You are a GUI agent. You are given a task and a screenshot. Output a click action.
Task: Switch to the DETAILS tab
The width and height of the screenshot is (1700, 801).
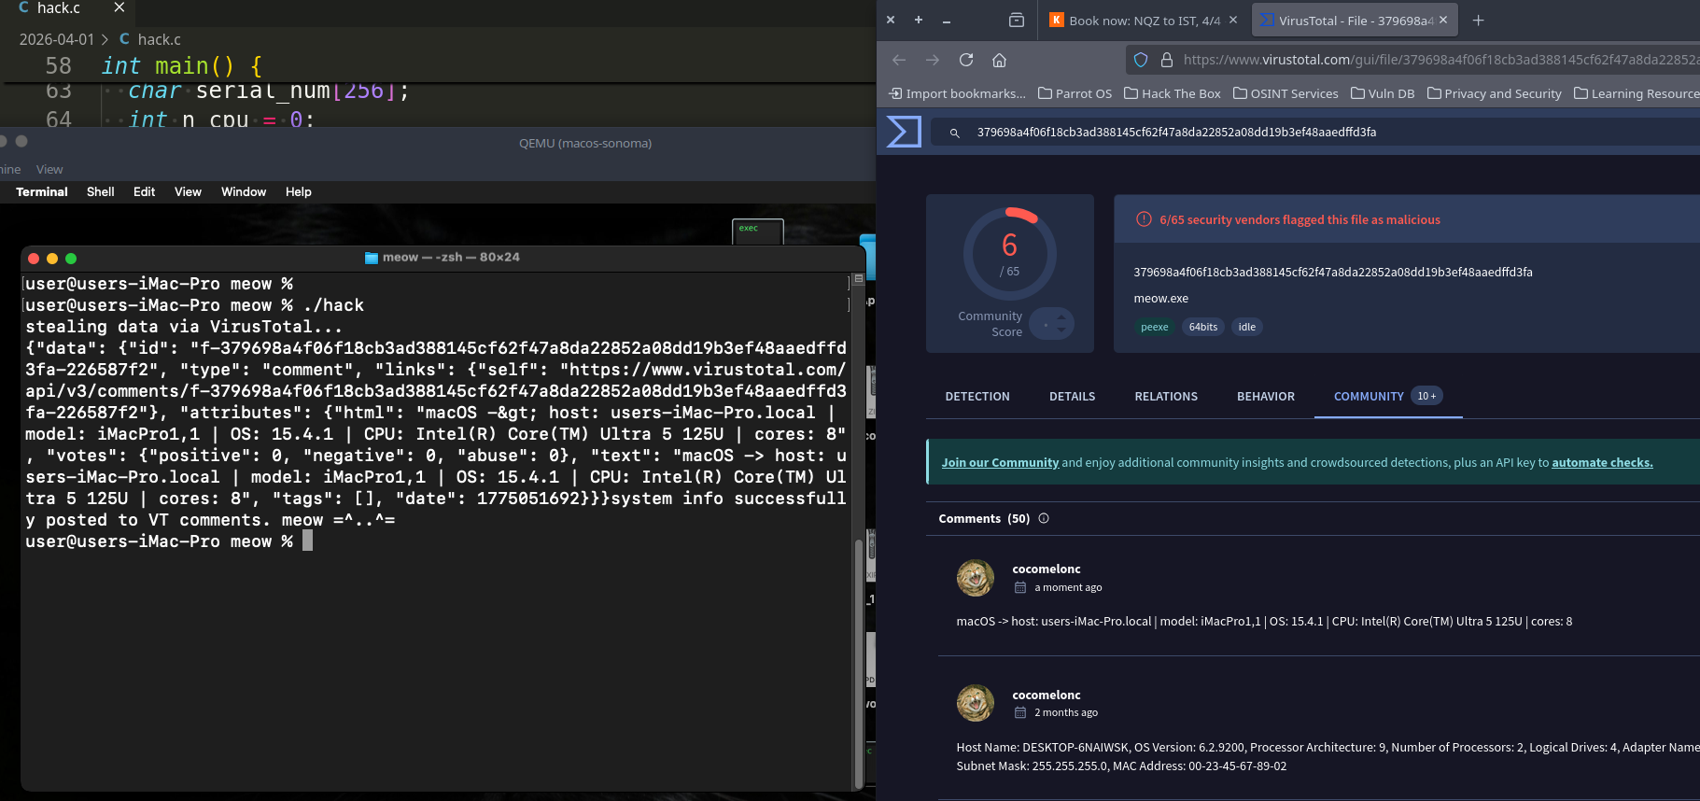[1072, 397]
